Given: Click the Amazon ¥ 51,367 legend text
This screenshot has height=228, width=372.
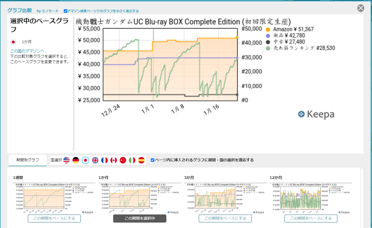Looking at the screenshot, I should point(294,29).
